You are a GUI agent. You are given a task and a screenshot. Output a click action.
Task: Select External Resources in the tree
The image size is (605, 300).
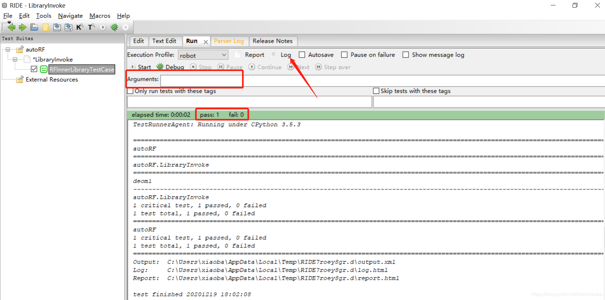tap(52, 79)
